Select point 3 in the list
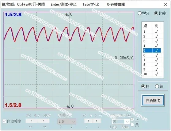Image resolution: width=171 pixels, height=131 pixels. (144, 41)
